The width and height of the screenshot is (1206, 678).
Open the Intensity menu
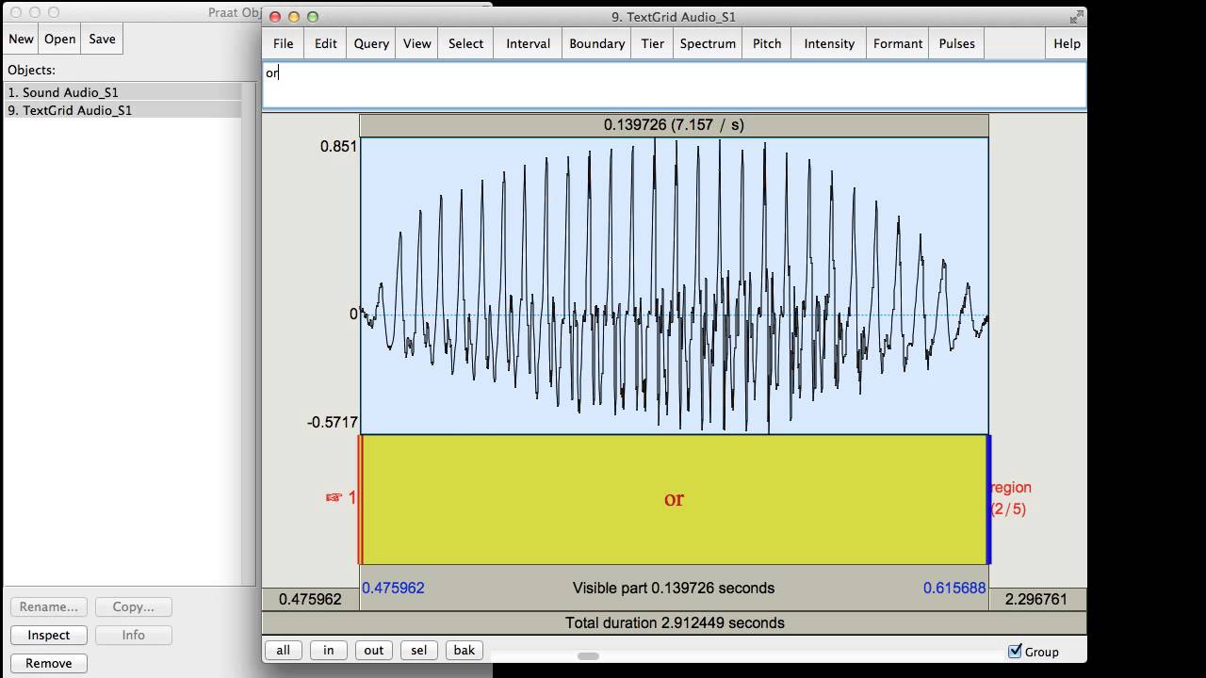point(829,43)
